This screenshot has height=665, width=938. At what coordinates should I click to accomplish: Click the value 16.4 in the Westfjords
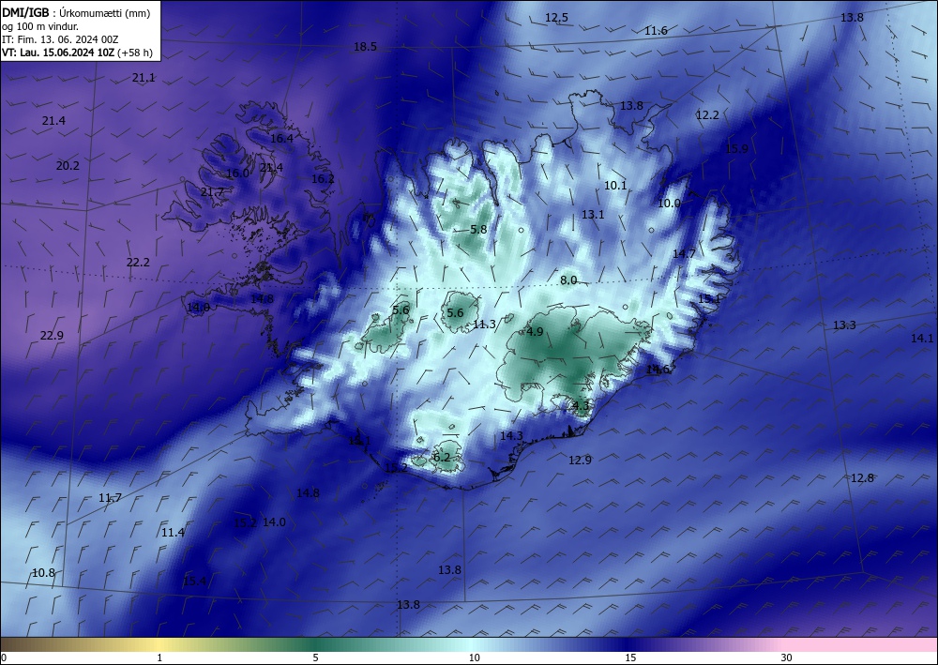[x=281, y=138]
